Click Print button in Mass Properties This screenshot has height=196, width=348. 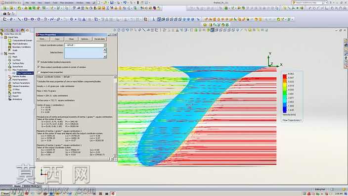tap(43, 39)
